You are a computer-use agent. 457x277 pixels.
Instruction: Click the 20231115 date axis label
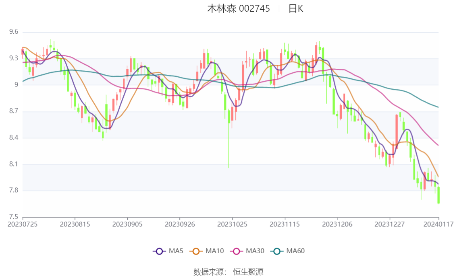pos(285,224)
